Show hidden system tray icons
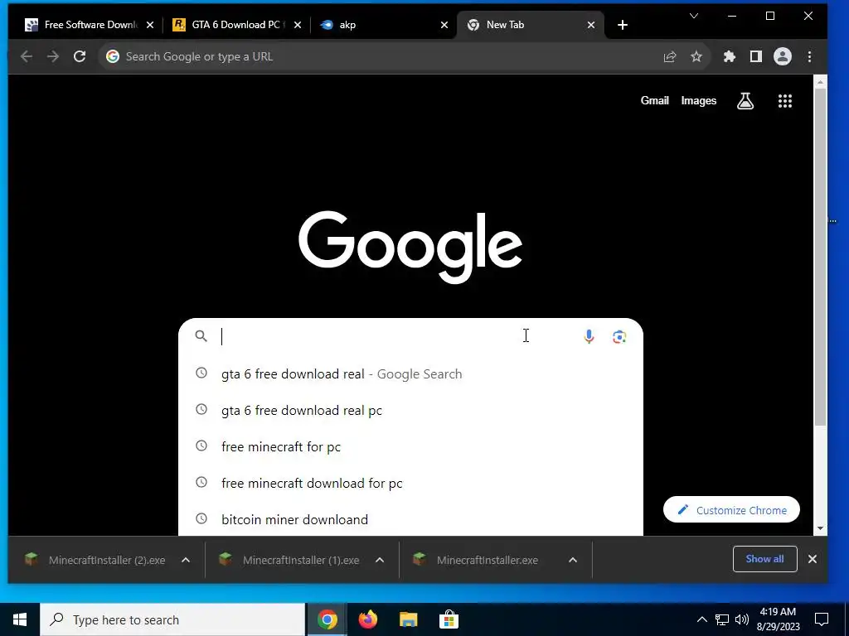 click(x=701, y=619)
